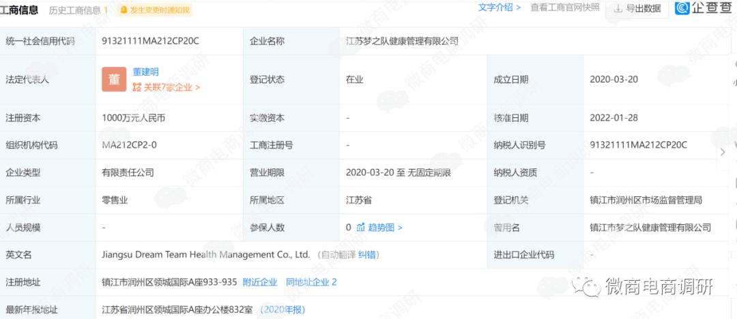Select approval date 2022-01-28
This screenshot has height=319, width=737.
coord(614,118)
